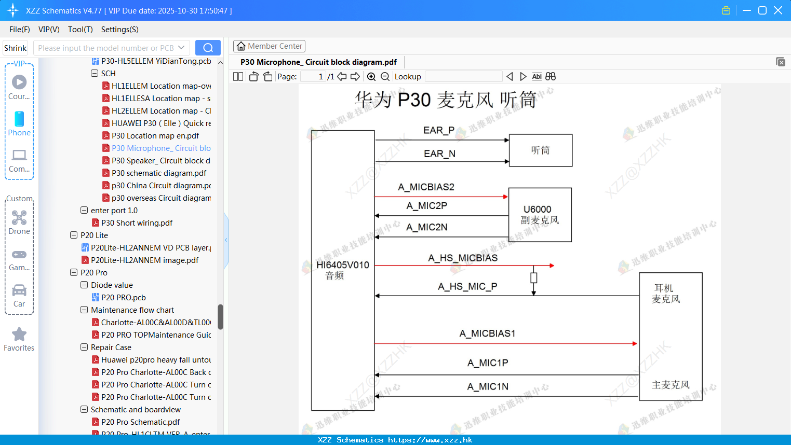Click the file tree vertical scrollbar thumb
The height and width of the screenshot is (445, 791).
click(220, 317)
